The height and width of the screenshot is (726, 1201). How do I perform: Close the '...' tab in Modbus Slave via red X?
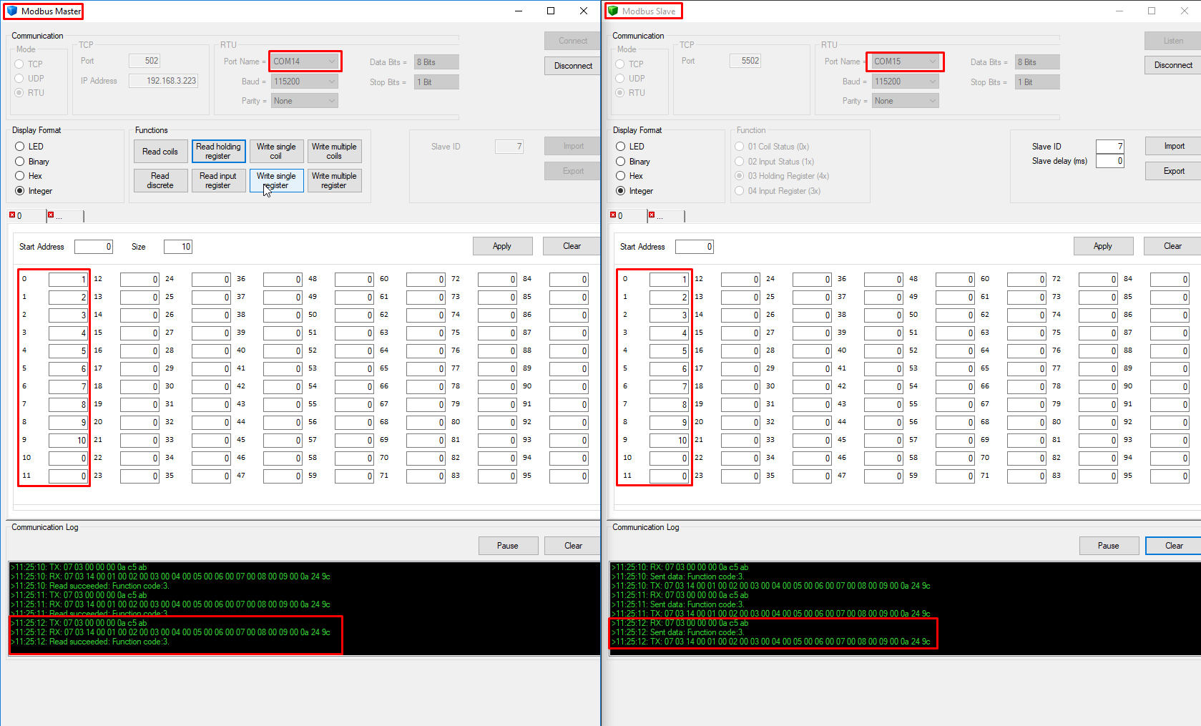coord(652,215)
